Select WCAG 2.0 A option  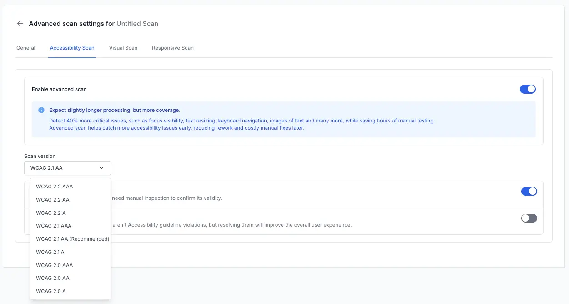tap(51, 291)
